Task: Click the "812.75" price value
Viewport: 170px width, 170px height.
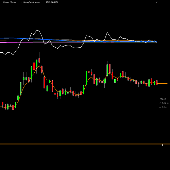Action: 163,99
